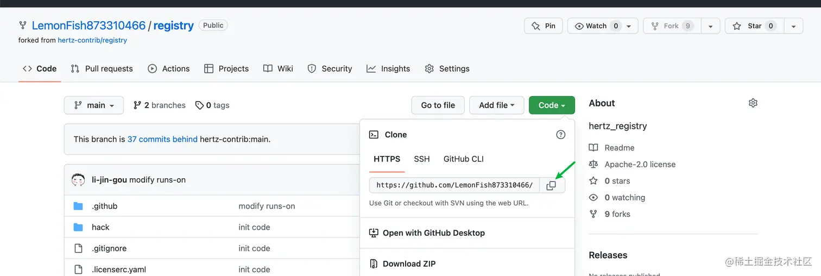Toggle the green Code dropdown button
Viewport: 821px width, 276px height.
552,105
